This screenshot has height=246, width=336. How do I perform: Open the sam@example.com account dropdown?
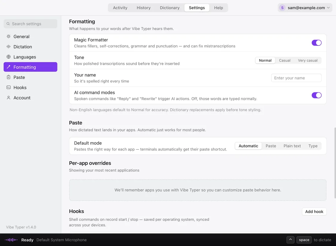[305, 8]
